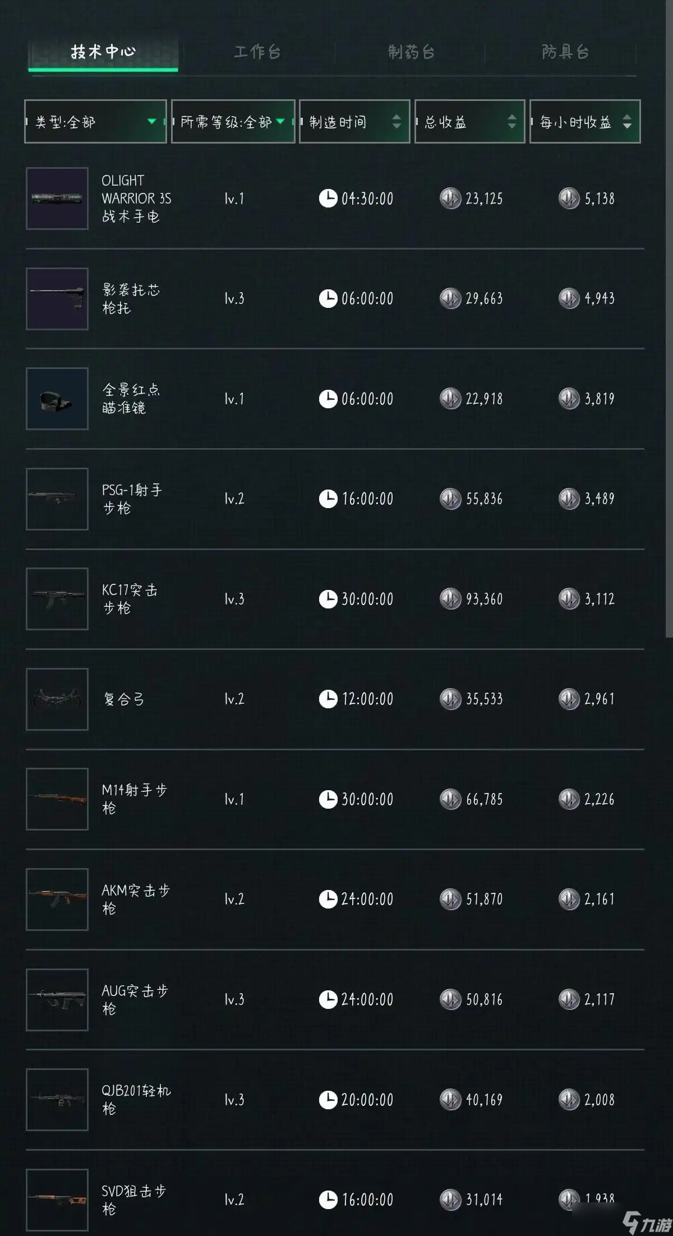Open the 制药台 tab
The width and height of the screenshot is (673, 1236).
point(411,52)
